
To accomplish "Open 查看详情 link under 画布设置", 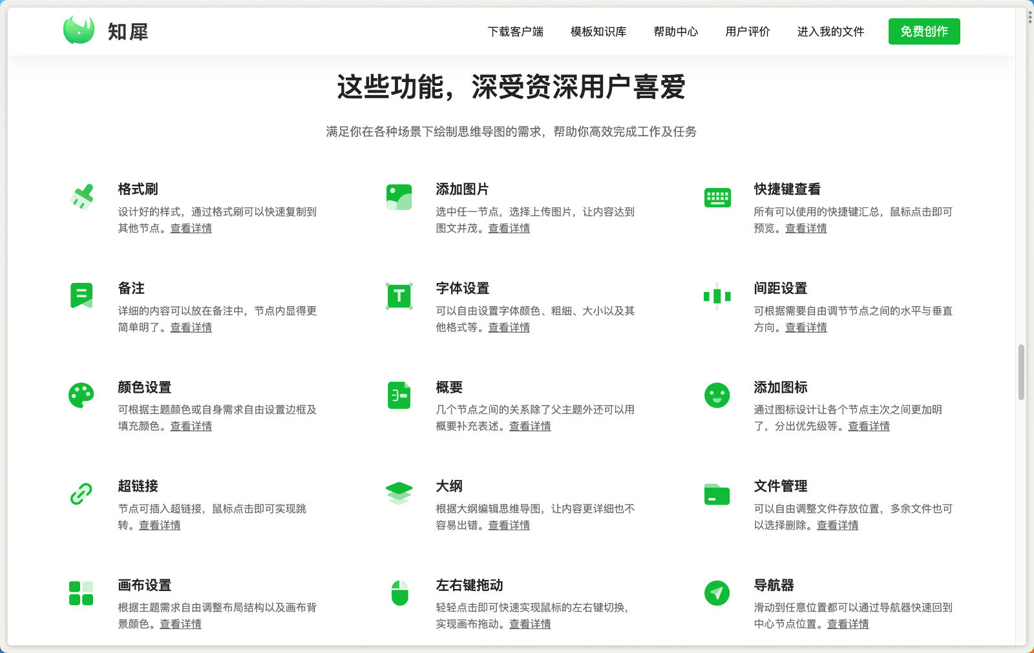I will 180,625.
